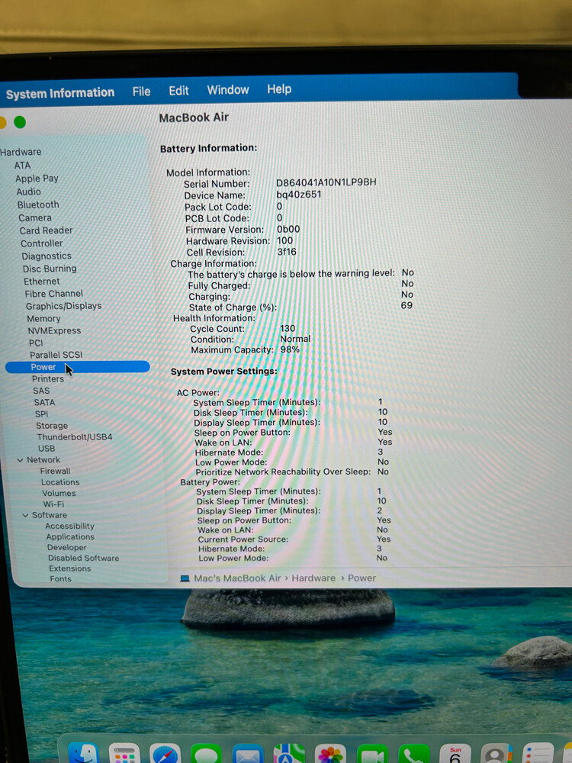Select Ethernet in the sidebar
Image resolution: width=572 pixels, height=763 pixels.
click(42, 282)
